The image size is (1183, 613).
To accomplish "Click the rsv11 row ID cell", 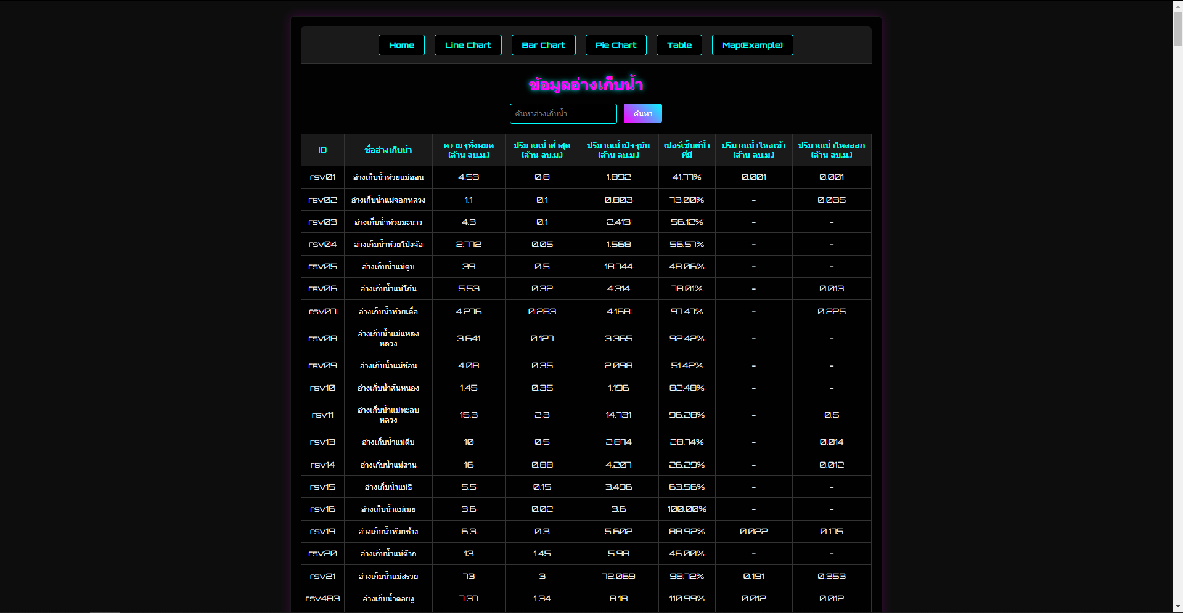I will 322,415.
